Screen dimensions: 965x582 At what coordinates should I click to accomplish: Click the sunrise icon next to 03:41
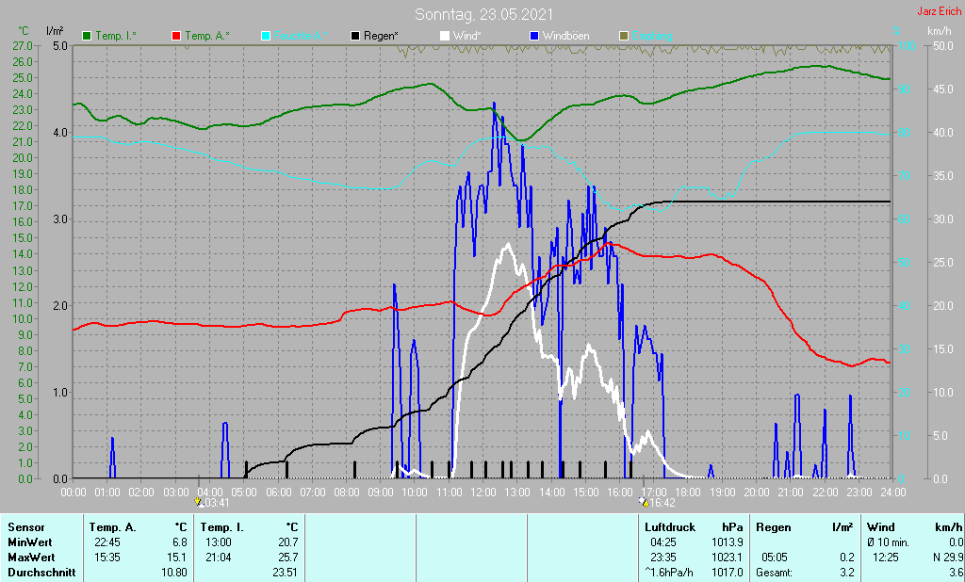(x=199, y=503)
